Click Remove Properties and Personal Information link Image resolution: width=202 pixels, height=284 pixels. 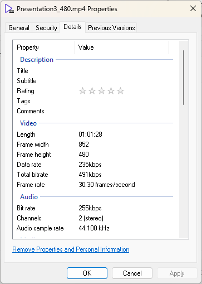[71, 249]
